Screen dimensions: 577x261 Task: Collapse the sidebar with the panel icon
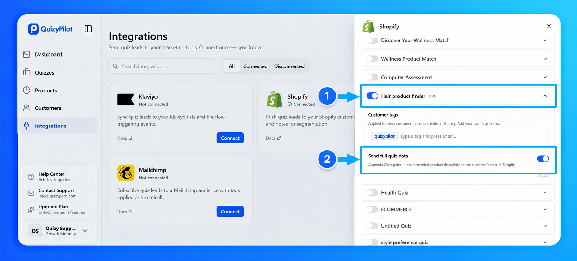pos(88,29)
